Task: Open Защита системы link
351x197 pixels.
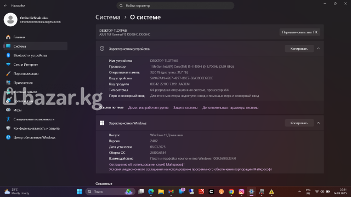Action: 185,108
